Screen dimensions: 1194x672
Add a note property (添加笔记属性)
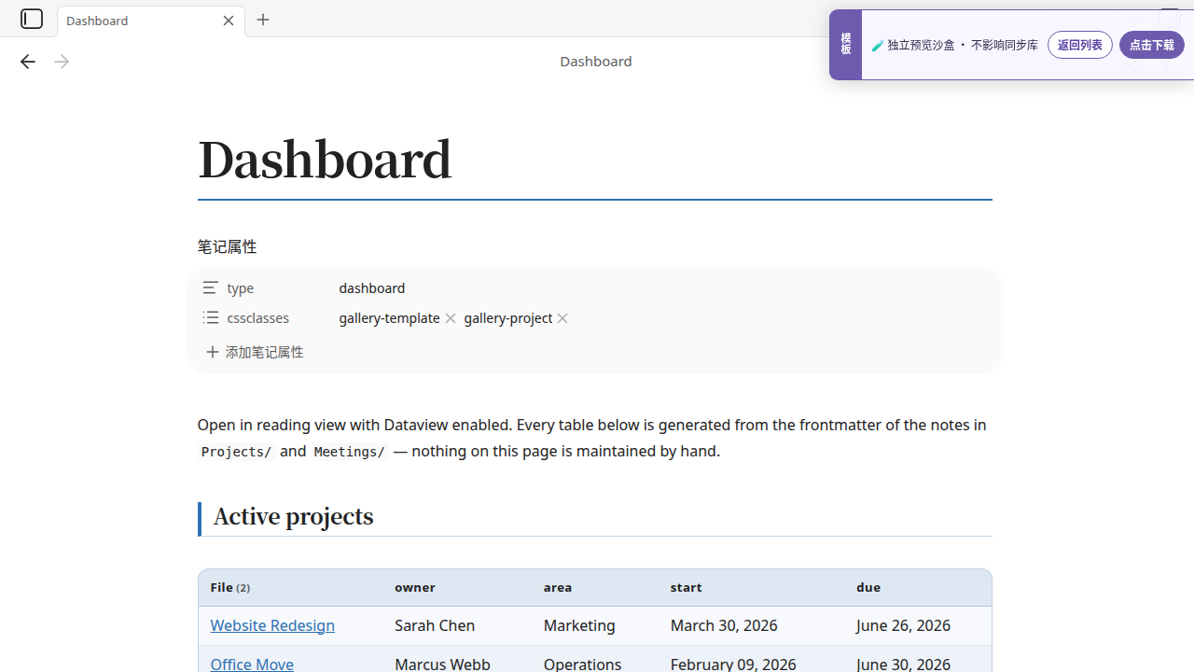pos(255,352)
